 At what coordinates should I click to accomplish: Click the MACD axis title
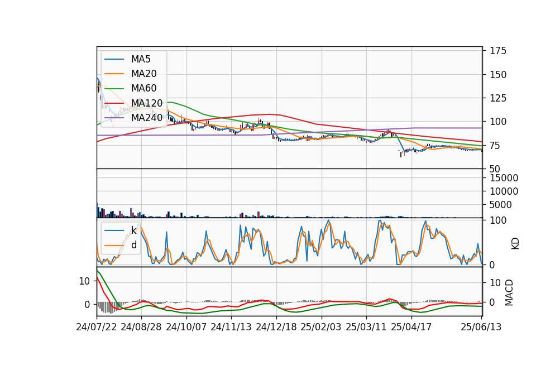[x=509, y=292]
